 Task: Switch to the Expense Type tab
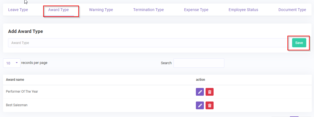[196, 10]
